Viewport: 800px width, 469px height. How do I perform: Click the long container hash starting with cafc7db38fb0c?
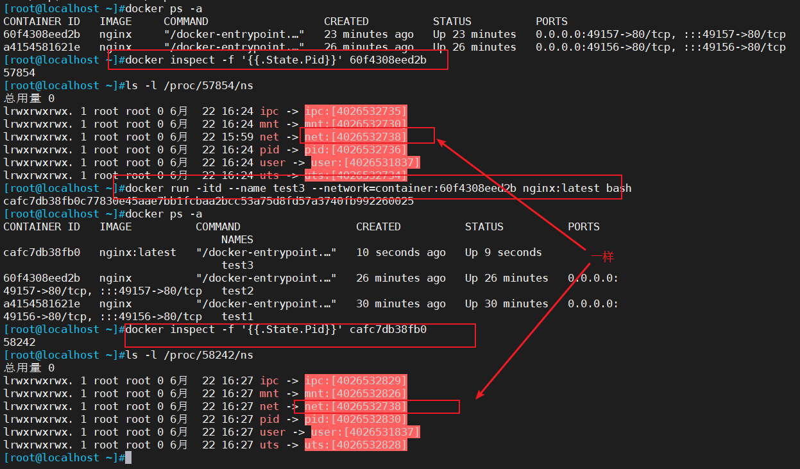[x=209, y=201]
